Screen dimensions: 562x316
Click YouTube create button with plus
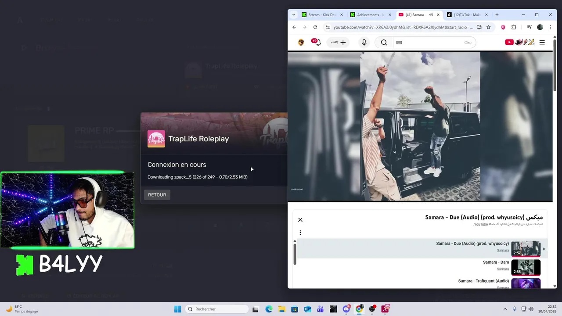coord(339,42)
